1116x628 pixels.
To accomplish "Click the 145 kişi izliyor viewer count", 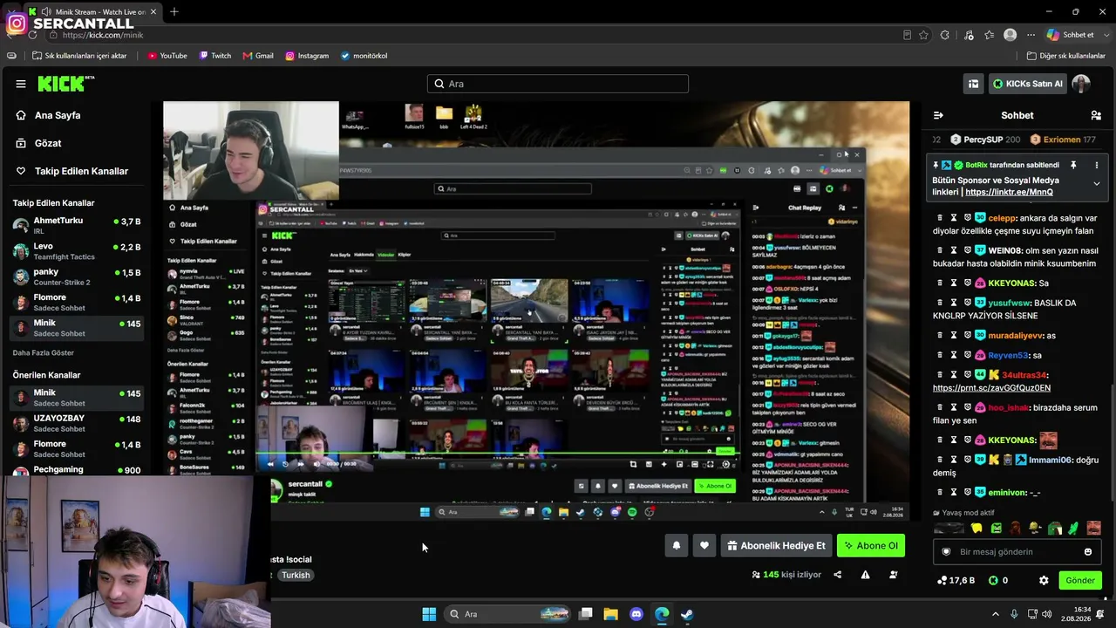I will point(786,575).
